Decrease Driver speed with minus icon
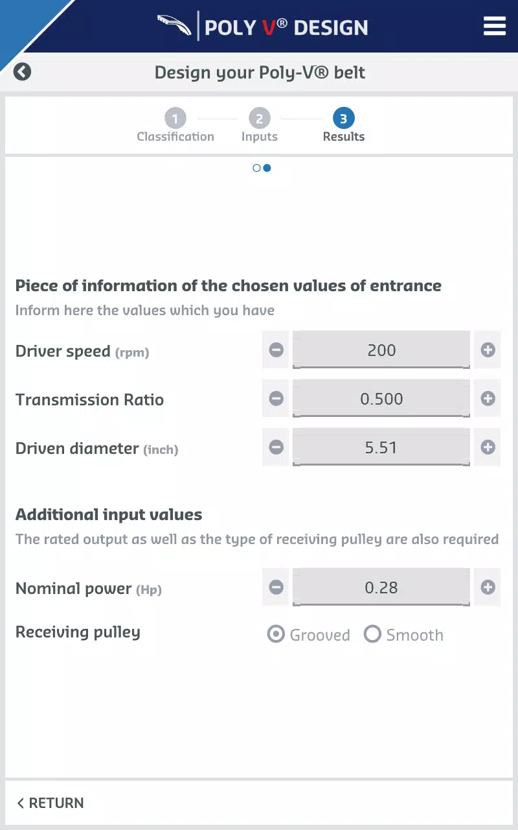Screen dimensions: 518x830 [x=276, y=350]
